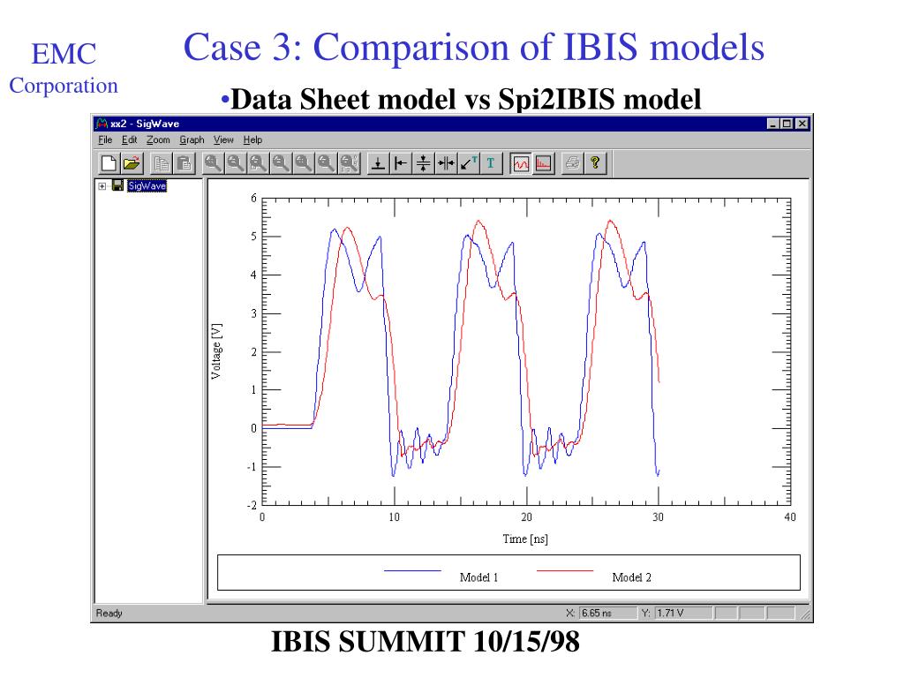
Task: Click the X value field showing 6.65 ns
Action: click(607, 613)
